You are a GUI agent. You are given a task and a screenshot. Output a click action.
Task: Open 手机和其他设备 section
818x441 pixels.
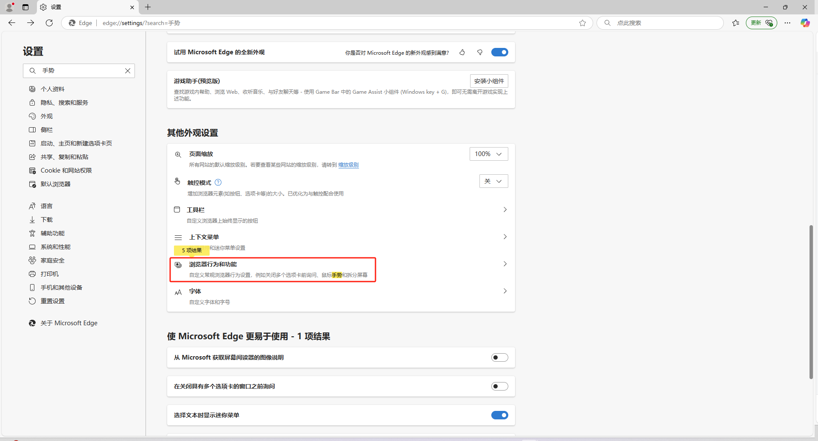click(62, 287)
